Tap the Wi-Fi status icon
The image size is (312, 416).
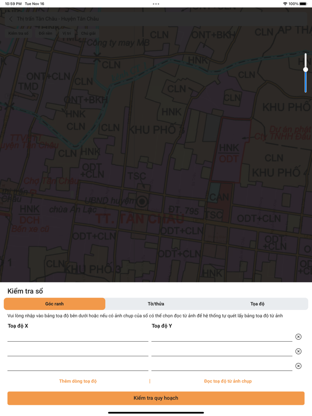(x=285, y=4)
